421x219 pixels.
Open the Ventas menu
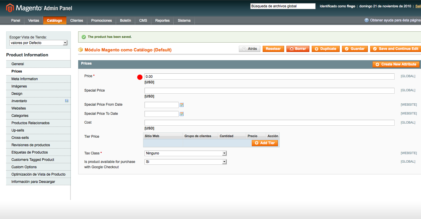[x=34, y=21]
